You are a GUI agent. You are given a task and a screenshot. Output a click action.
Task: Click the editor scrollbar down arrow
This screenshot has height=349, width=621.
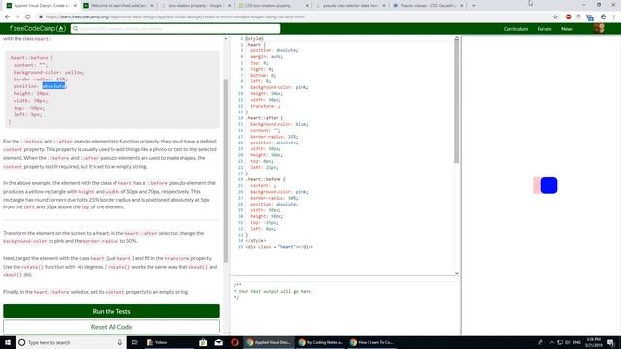(x=457, y=273)
